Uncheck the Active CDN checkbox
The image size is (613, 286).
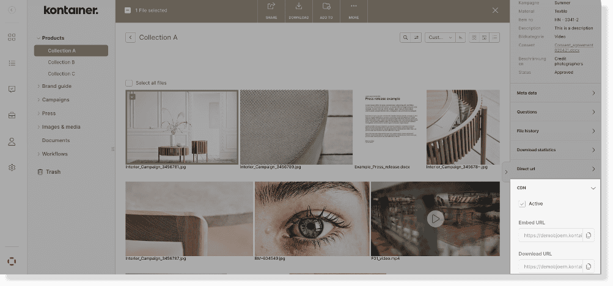(x=522, y=204)
